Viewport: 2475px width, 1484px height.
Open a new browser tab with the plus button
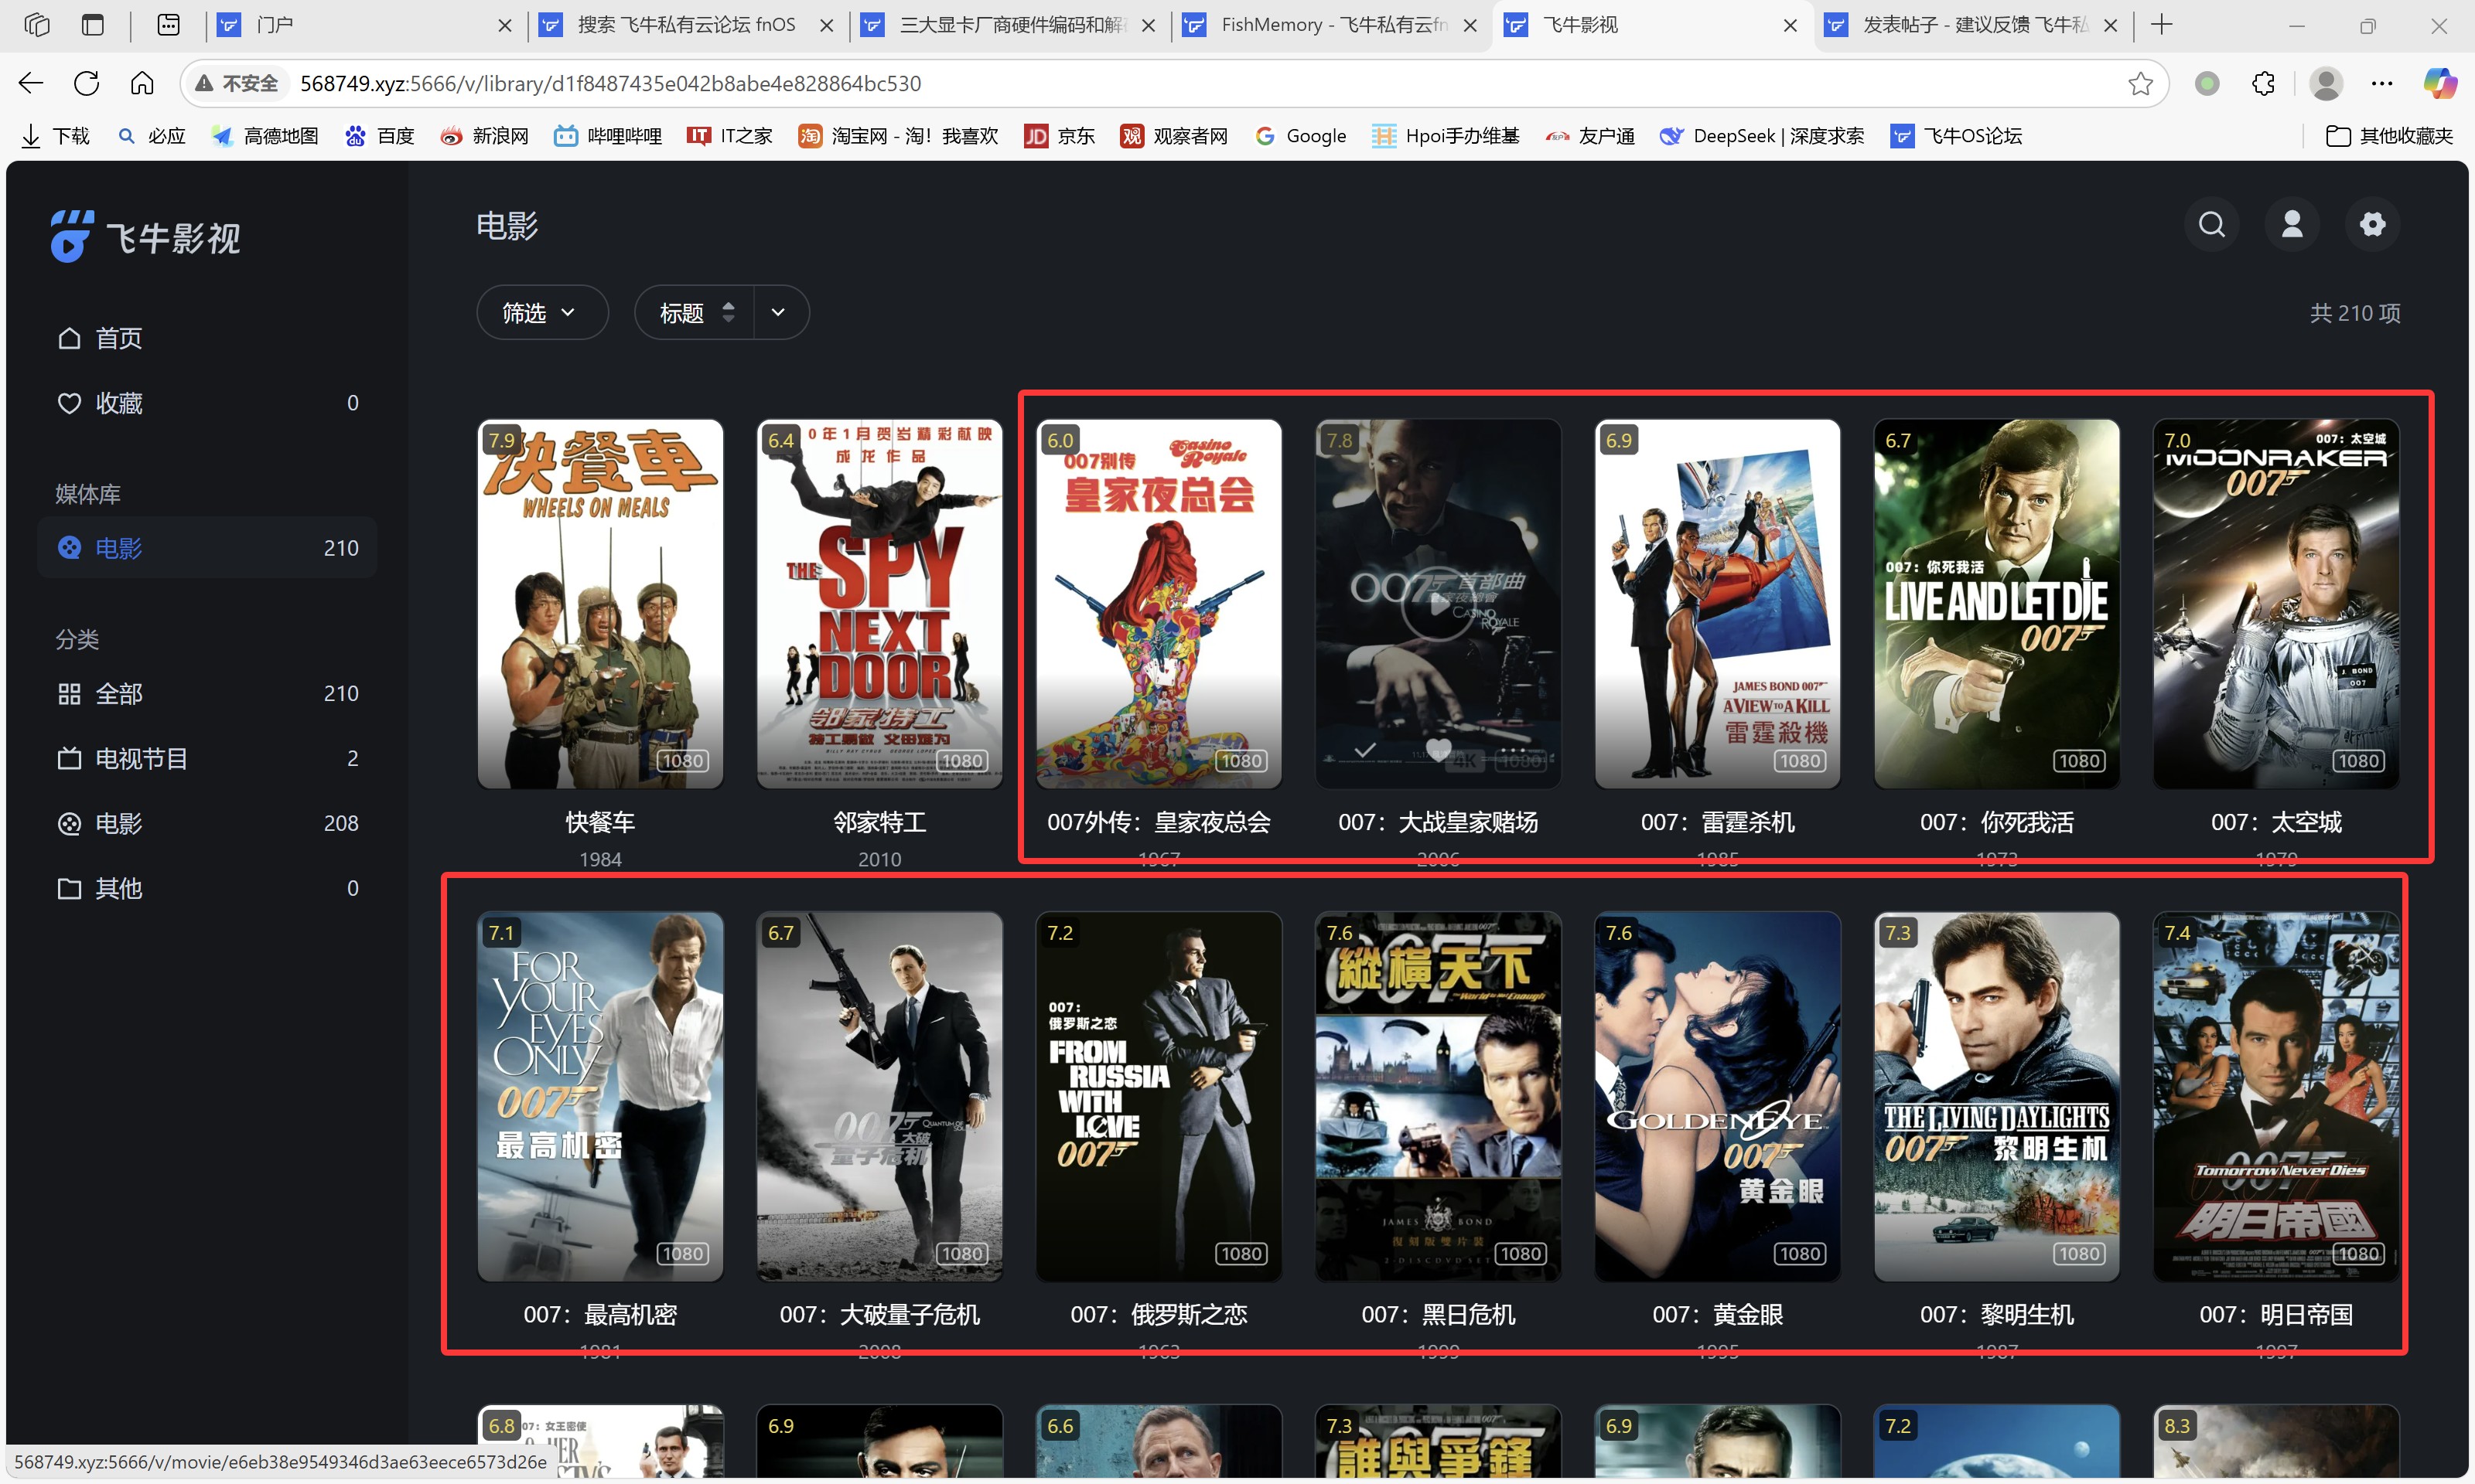click(2162, 25)
